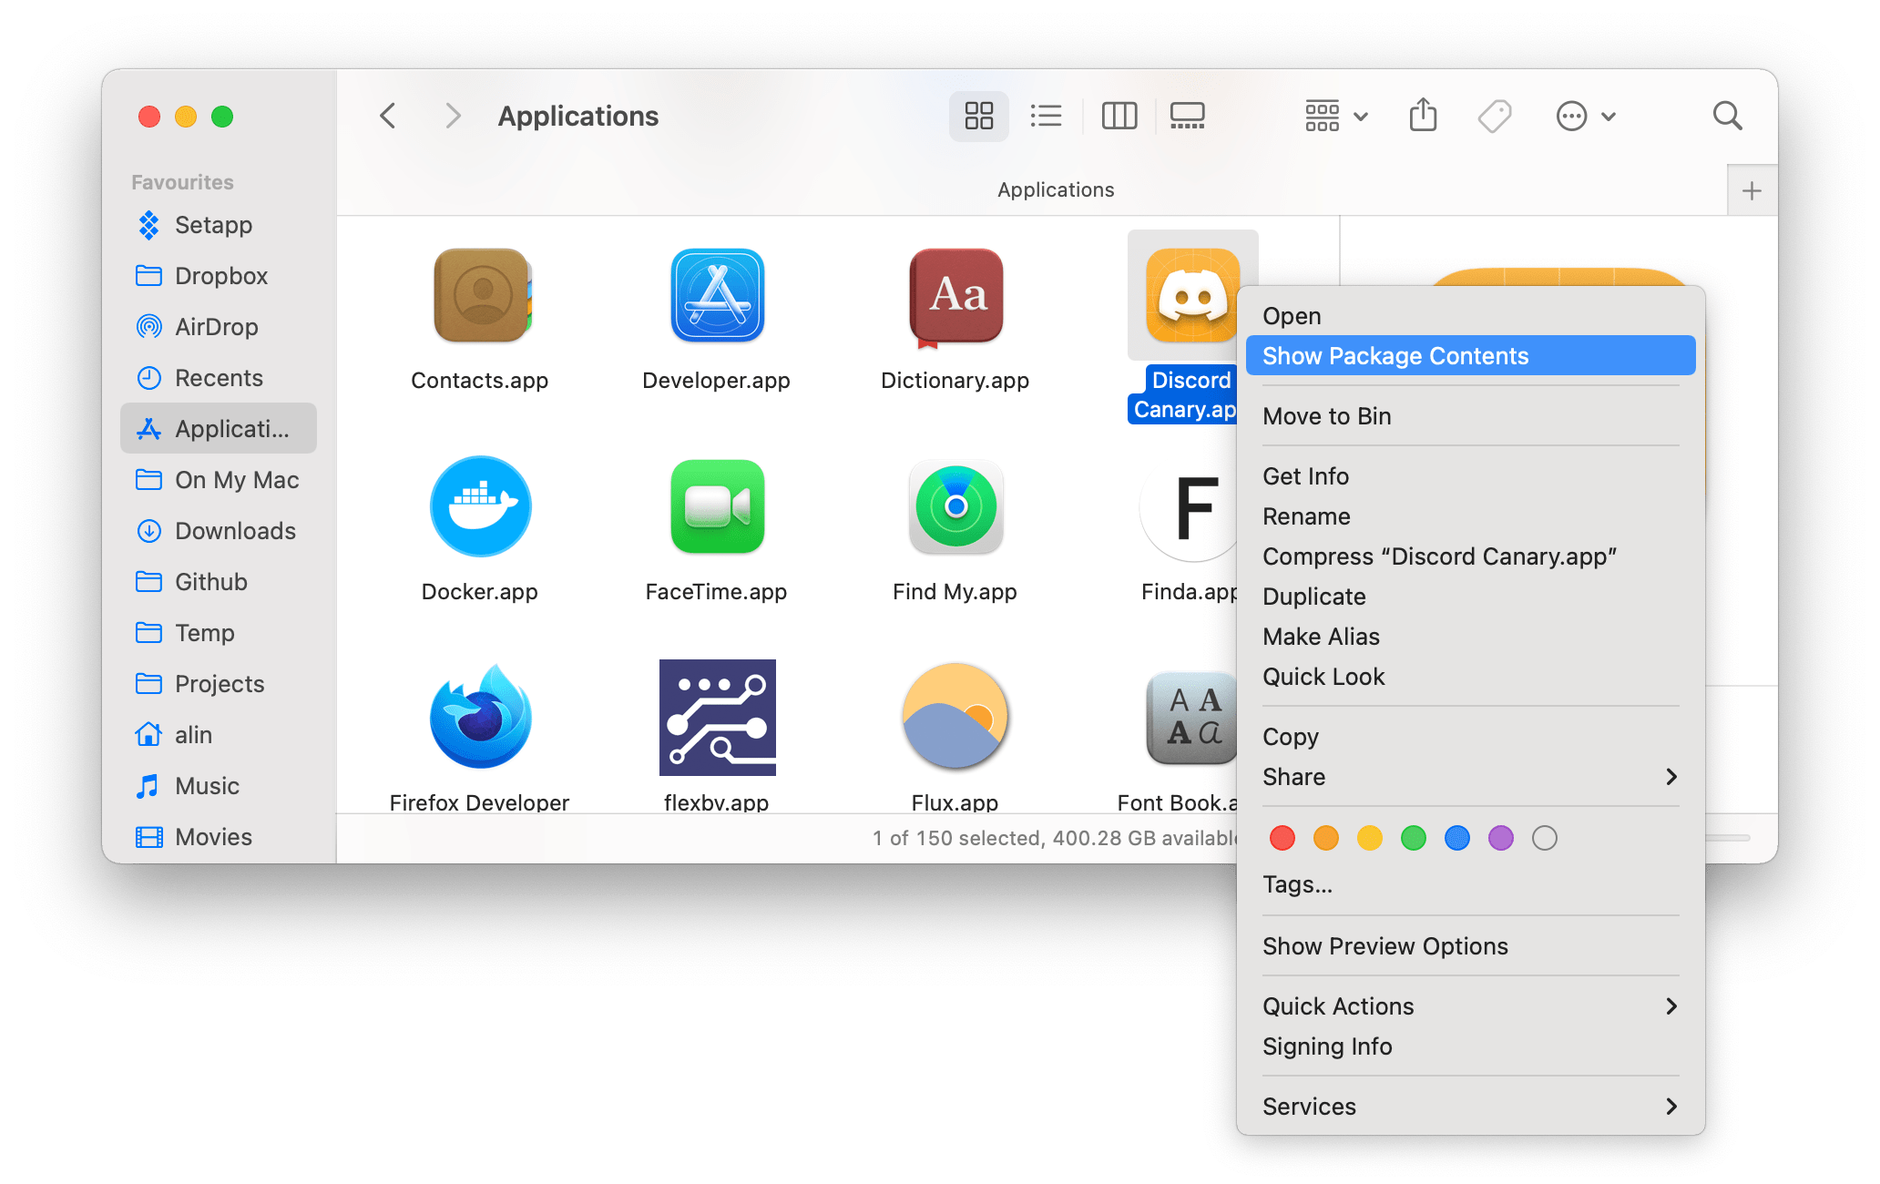Click the tag toolbar icon
This screenshot has width=1880, height=1184.
(1495, 116)
